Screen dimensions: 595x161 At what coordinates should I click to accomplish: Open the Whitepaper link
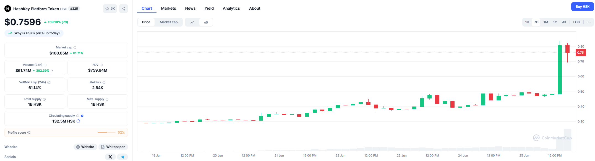click(x=113, y=147)
